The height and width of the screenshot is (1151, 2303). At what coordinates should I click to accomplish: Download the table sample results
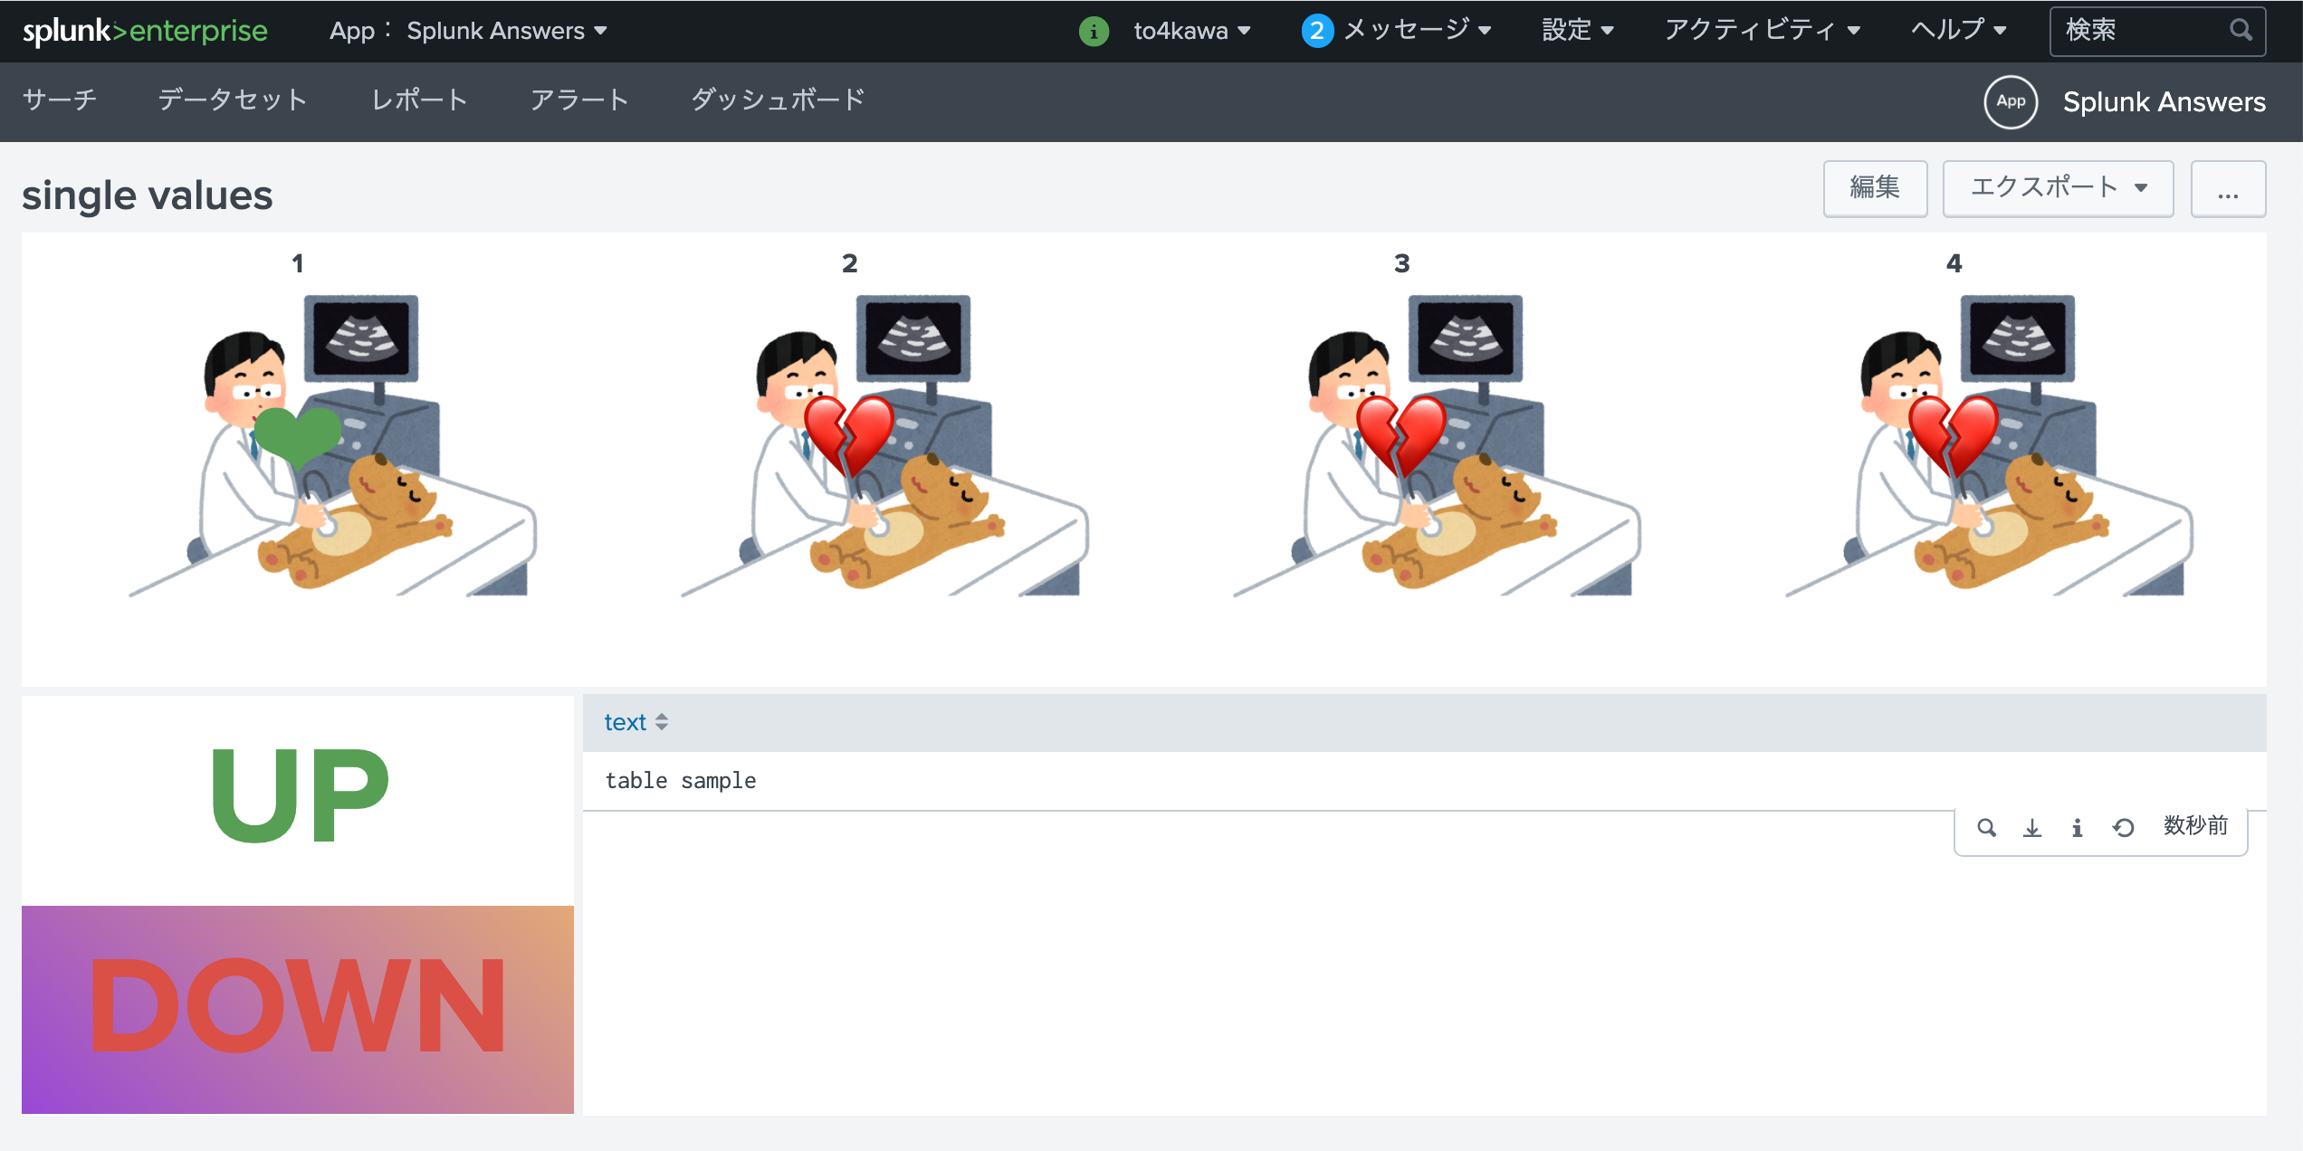2032,827
